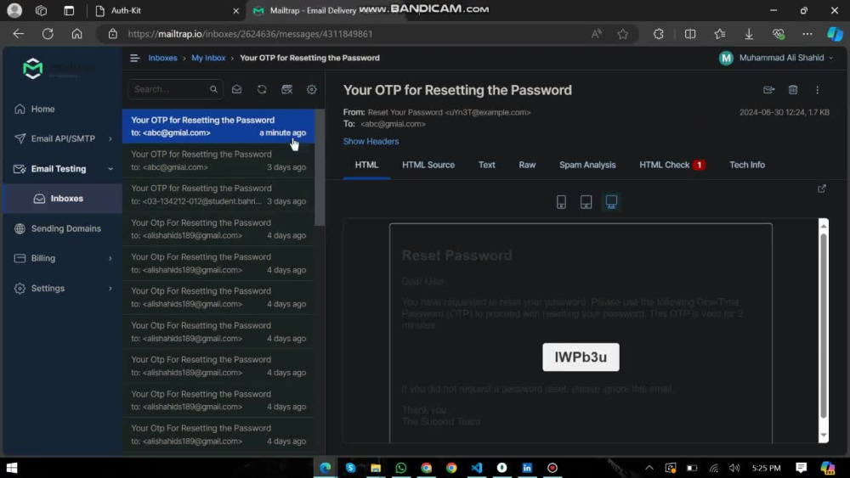Image resolution: width=850 pixels, height=478 pixels.
Task: Switch to the Text tab
Action: (486, 165)
